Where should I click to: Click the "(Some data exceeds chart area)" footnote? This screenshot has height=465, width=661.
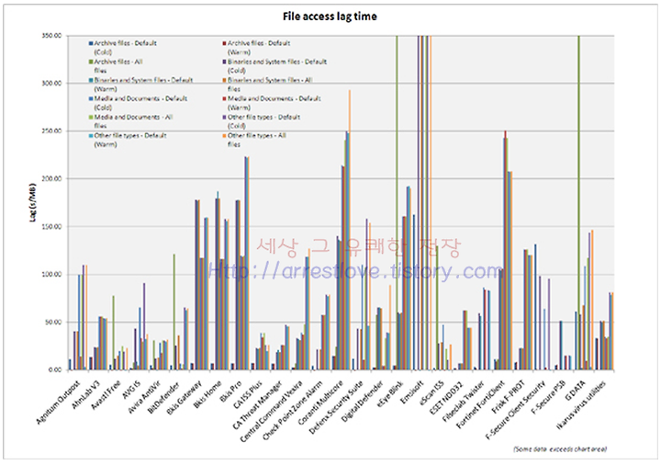[560, 449]
